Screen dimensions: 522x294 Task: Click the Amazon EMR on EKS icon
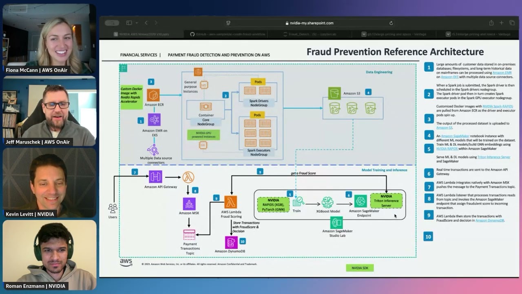pyautogui.click(x=154, y=120)
